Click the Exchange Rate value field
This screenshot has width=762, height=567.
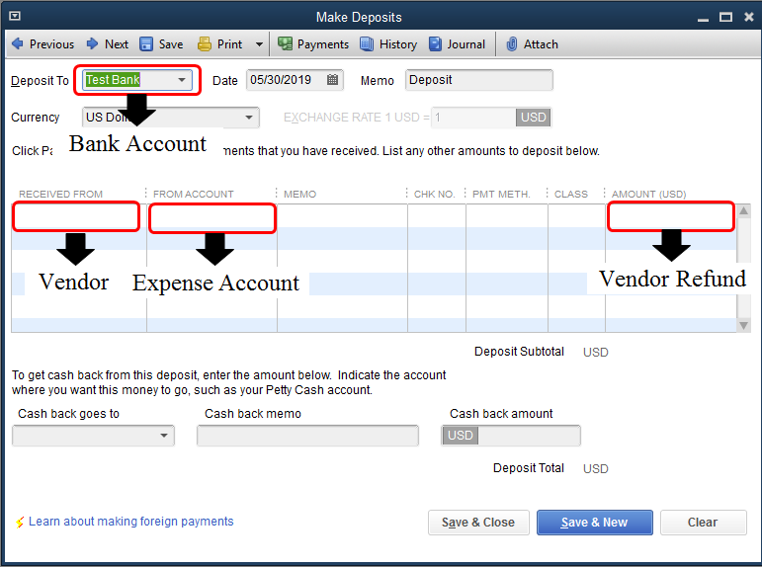tap(473, 118)
